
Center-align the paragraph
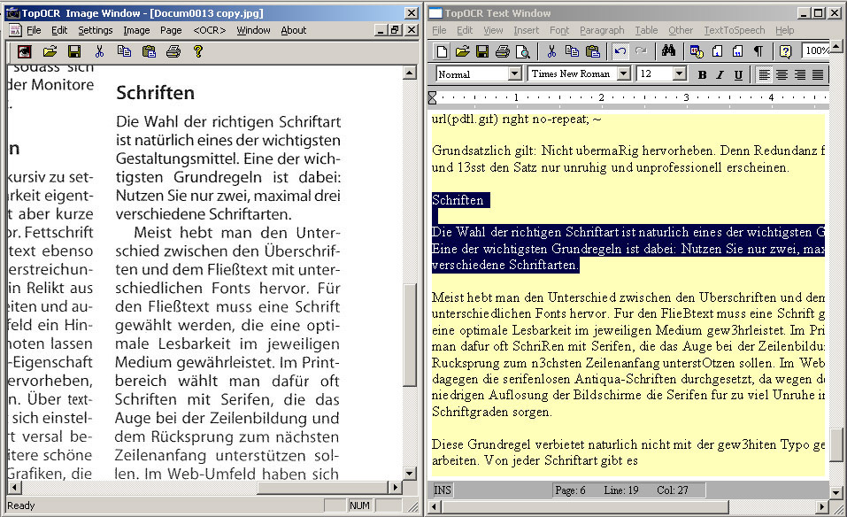(782, 74)
